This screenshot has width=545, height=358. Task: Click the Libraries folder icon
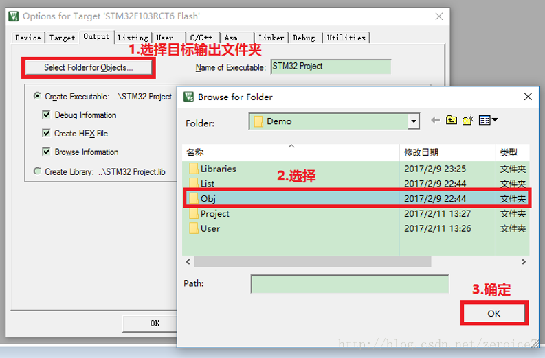coord(194,169)
